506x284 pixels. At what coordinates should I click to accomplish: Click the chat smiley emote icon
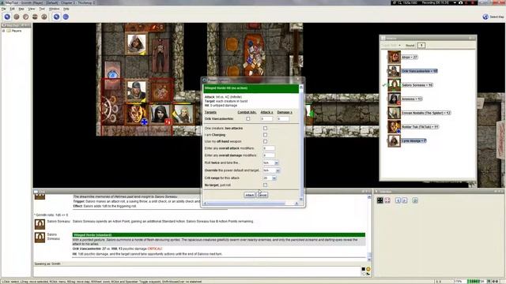coord(368,269)
